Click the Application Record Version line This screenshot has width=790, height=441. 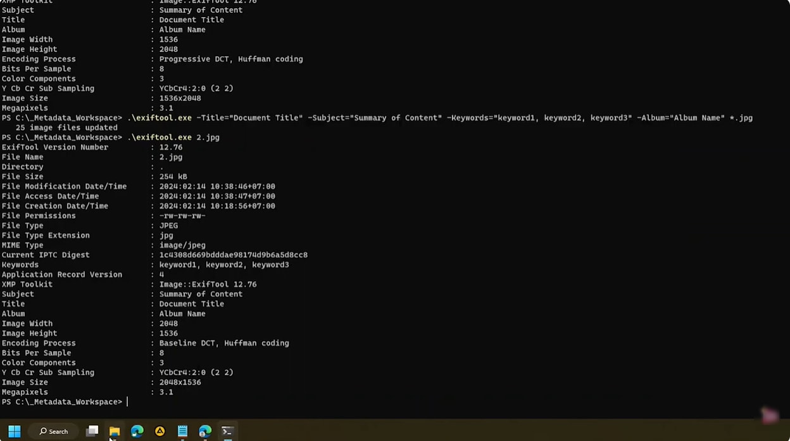[x=83, y=274]
